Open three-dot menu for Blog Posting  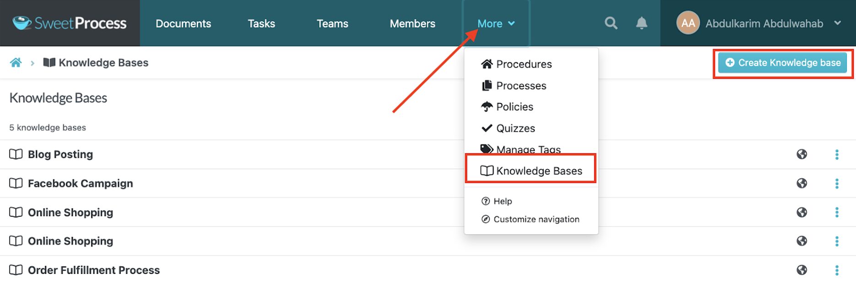pyautogui.click(x=837, y=155)
